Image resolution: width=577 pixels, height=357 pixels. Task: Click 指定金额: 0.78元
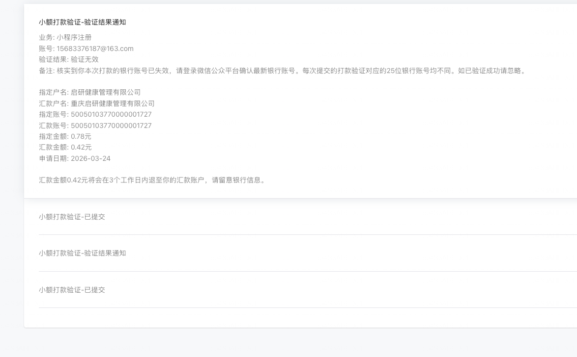click(65, 137)
